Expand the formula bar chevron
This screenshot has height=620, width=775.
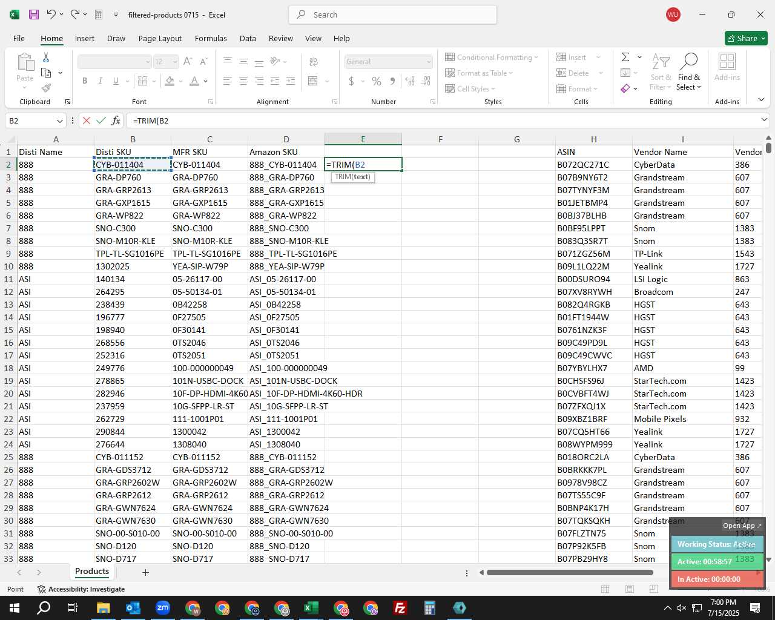[x=764, y=120]
